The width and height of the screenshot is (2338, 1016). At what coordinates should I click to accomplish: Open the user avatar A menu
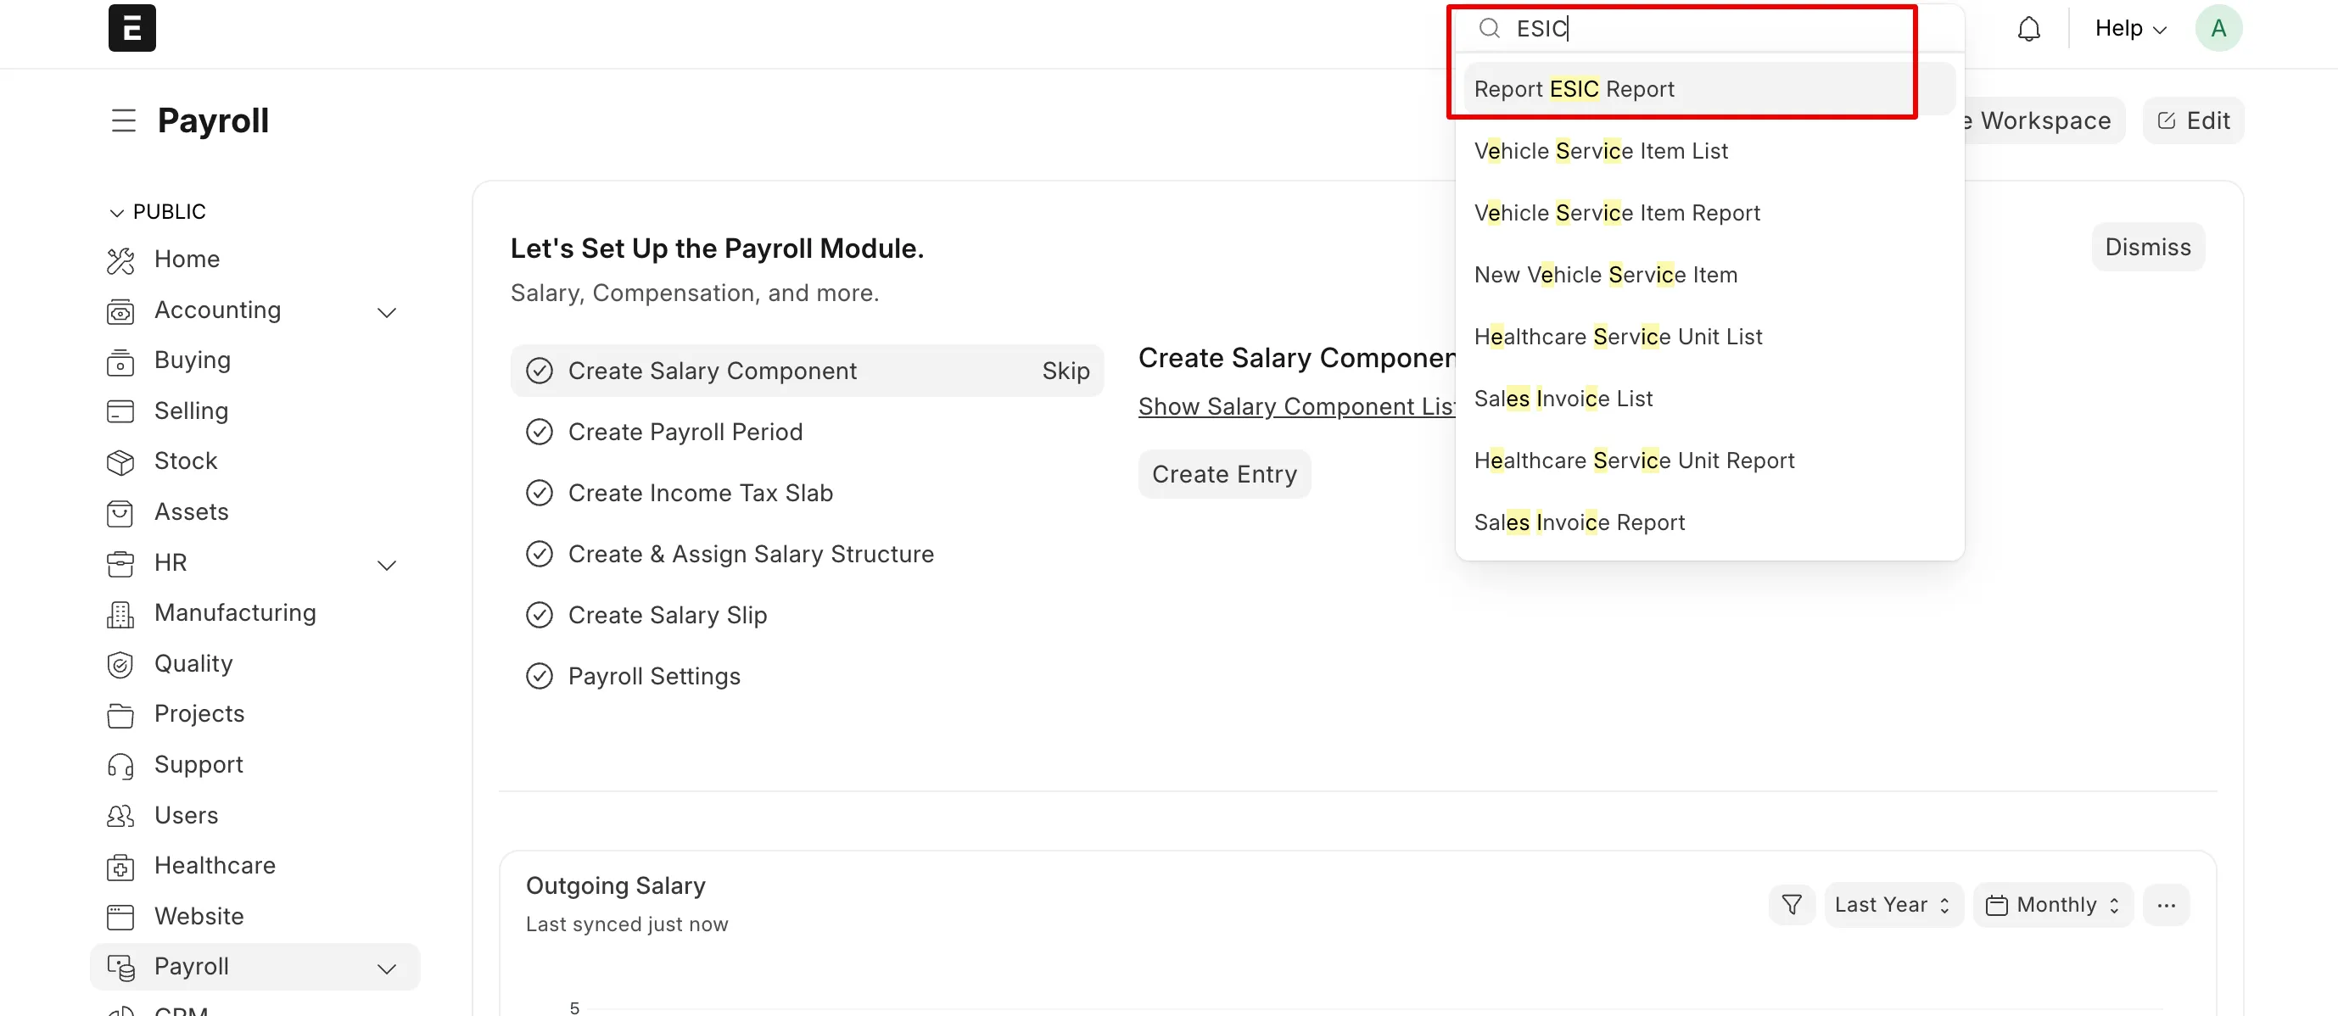click(2218, 28)
